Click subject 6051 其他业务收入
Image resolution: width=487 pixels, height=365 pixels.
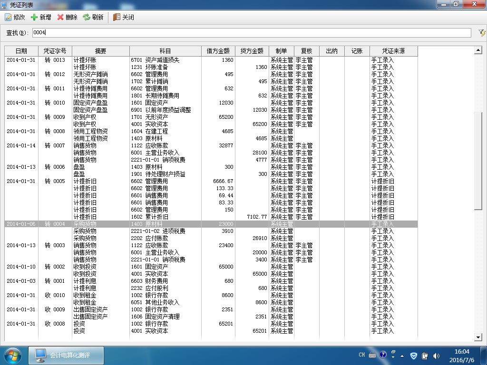pos(155,303)
